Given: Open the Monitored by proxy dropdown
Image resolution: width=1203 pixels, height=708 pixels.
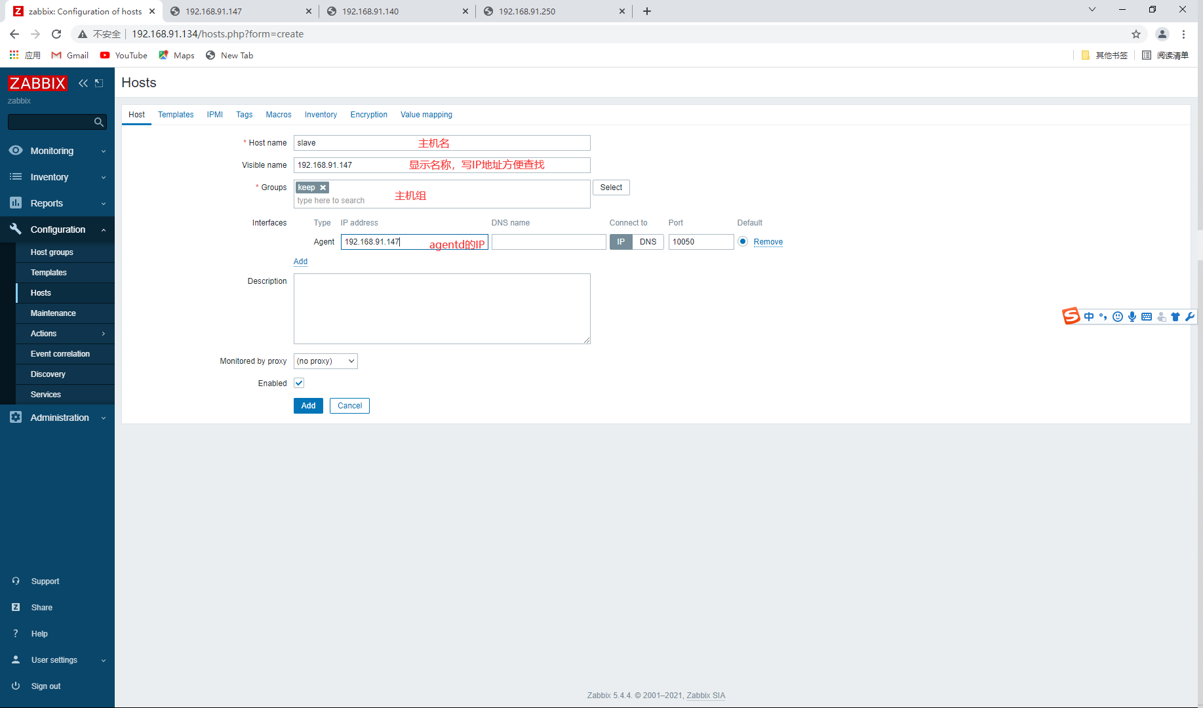Looking at the screenshot, I should [326, 361].
